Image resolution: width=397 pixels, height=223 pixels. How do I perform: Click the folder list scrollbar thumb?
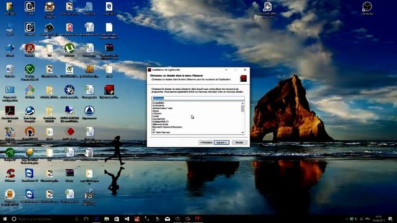(x=243, y=108)
